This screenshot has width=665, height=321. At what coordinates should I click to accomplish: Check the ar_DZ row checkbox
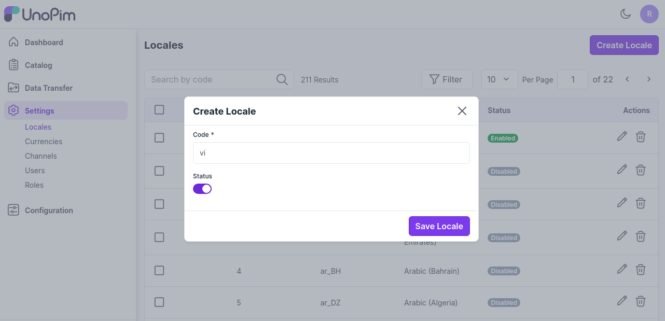(159, 302)
